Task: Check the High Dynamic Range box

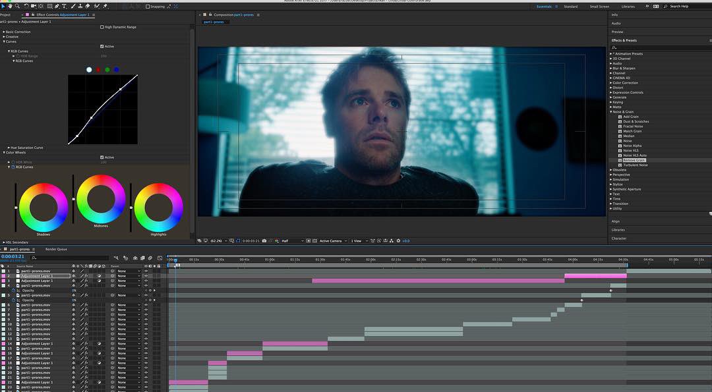Action: [x=102, y=27]
